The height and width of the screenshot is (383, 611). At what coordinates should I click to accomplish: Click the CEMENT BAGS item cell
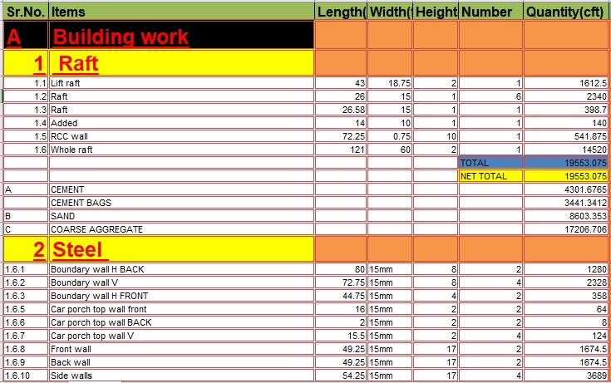click(181, 203)
